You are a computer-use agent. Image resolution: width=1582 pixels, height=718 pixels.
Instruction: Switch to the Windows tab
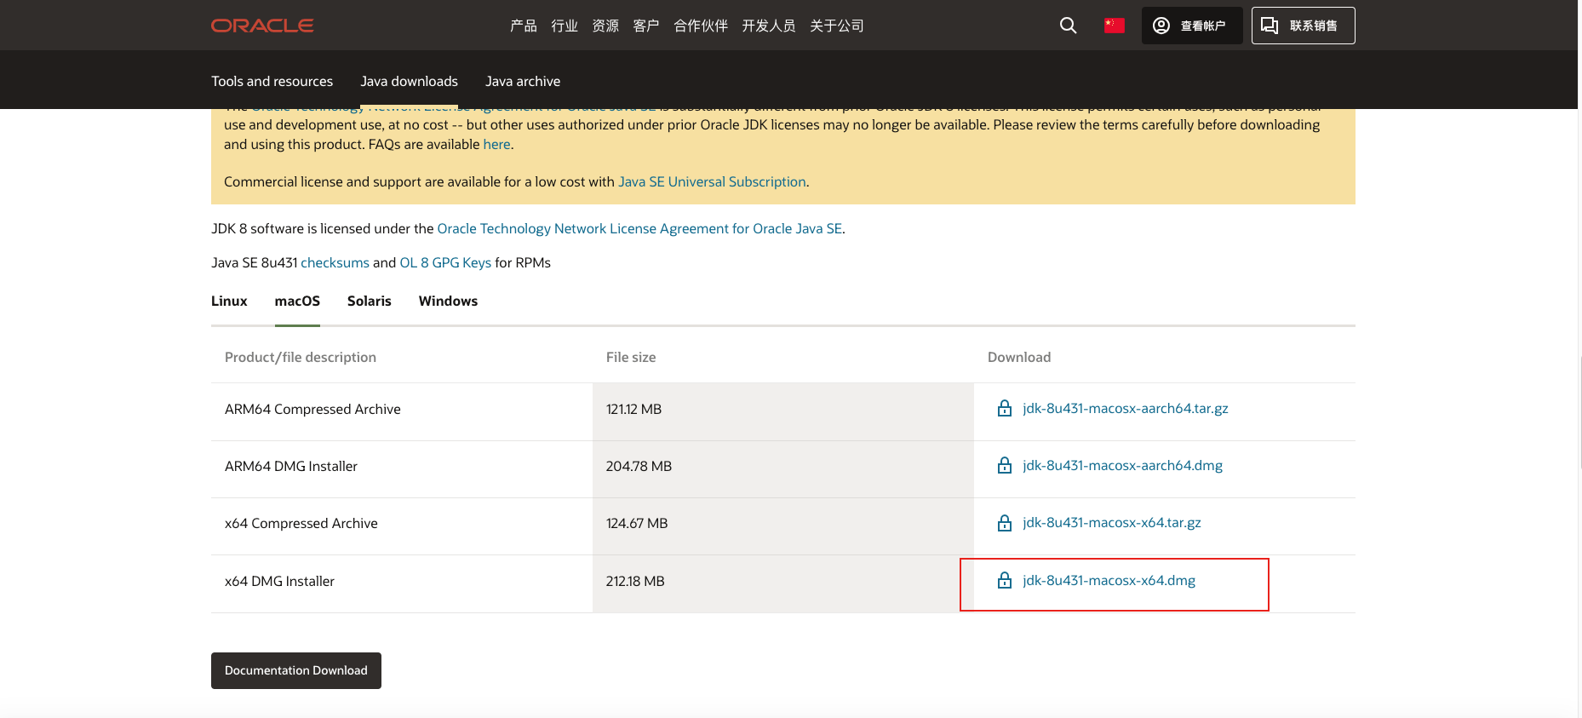click(x=448, y=301)
